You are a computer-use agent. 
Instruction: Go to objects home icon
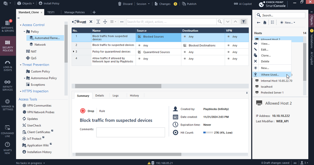[265, 22]
